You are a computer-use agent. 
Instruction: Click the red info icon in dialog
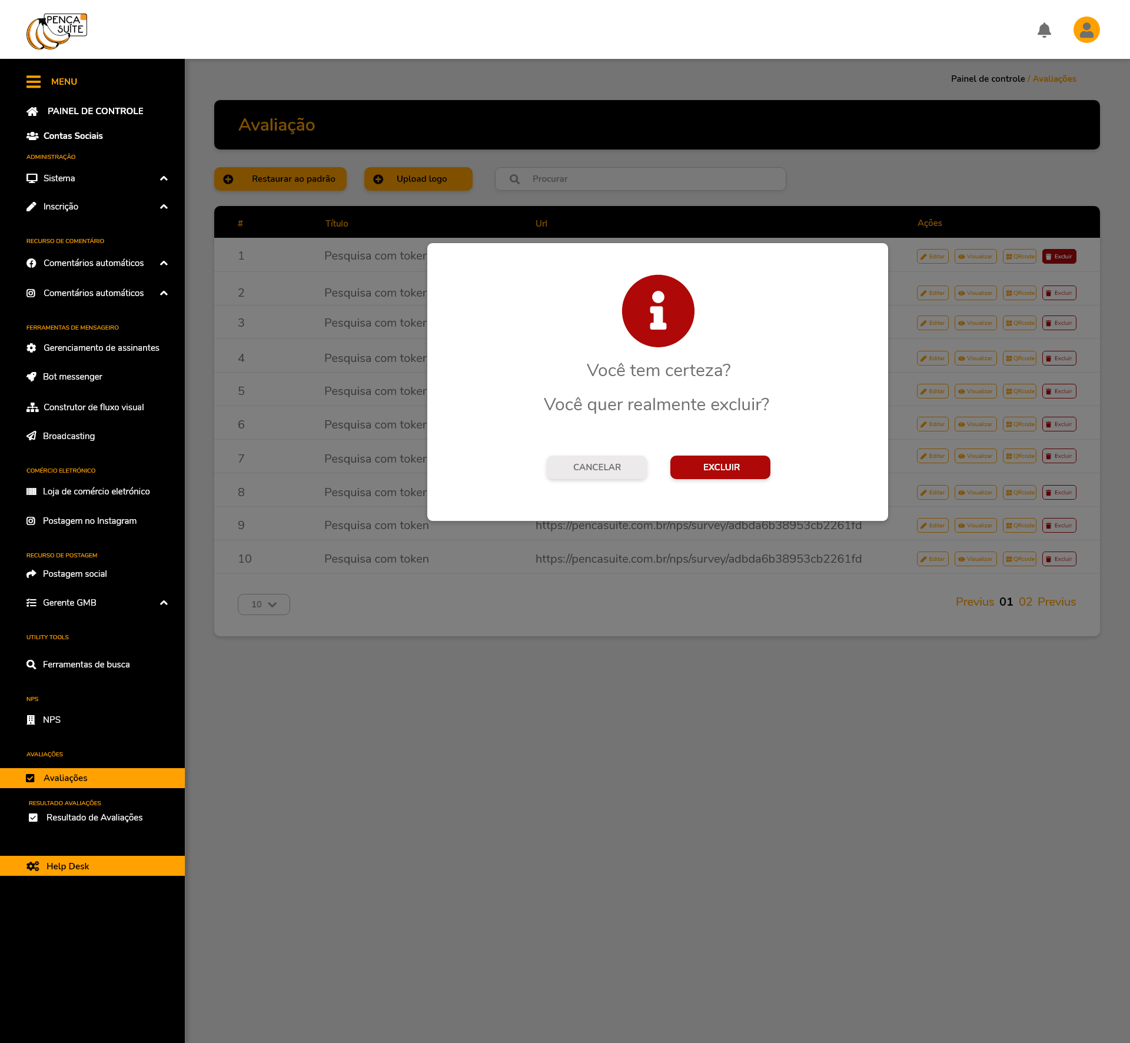pos(658,311)
